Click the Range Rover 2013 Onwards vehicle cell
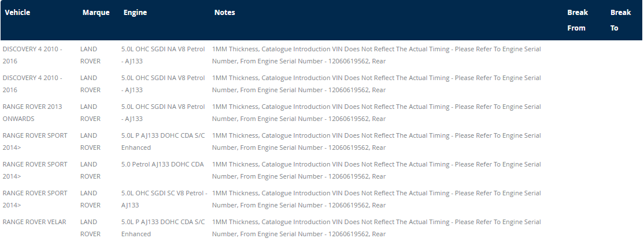This screenshot has height=242, width=644. (x=32, y=112)
